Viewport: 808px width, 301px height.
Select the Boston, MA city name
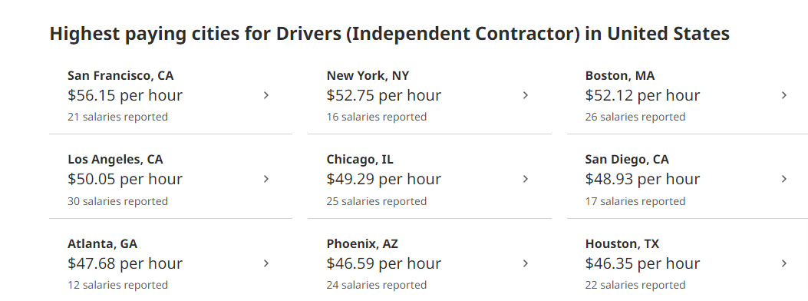pos(620,76)
